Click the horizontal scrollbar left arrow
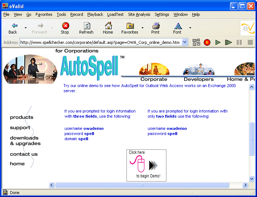The height and width of the screenshot is (197, 257). coord(52,185)
